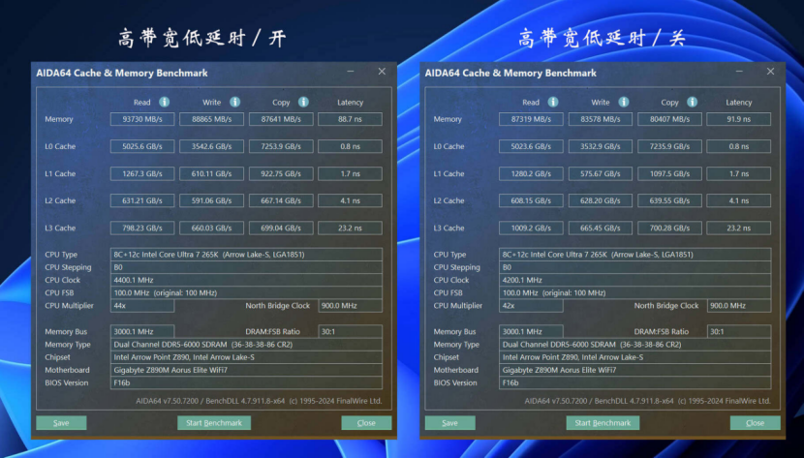Image resolution: width=804 pixels, height=458 pixels.
Task: Click Memory Type value in left window
Action: tap(246, 345)
